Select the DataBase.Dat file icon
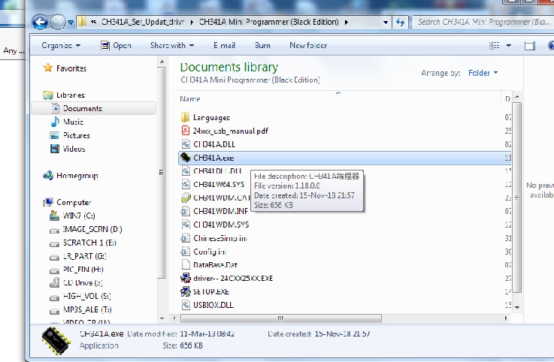 click(x=186, y=264)
